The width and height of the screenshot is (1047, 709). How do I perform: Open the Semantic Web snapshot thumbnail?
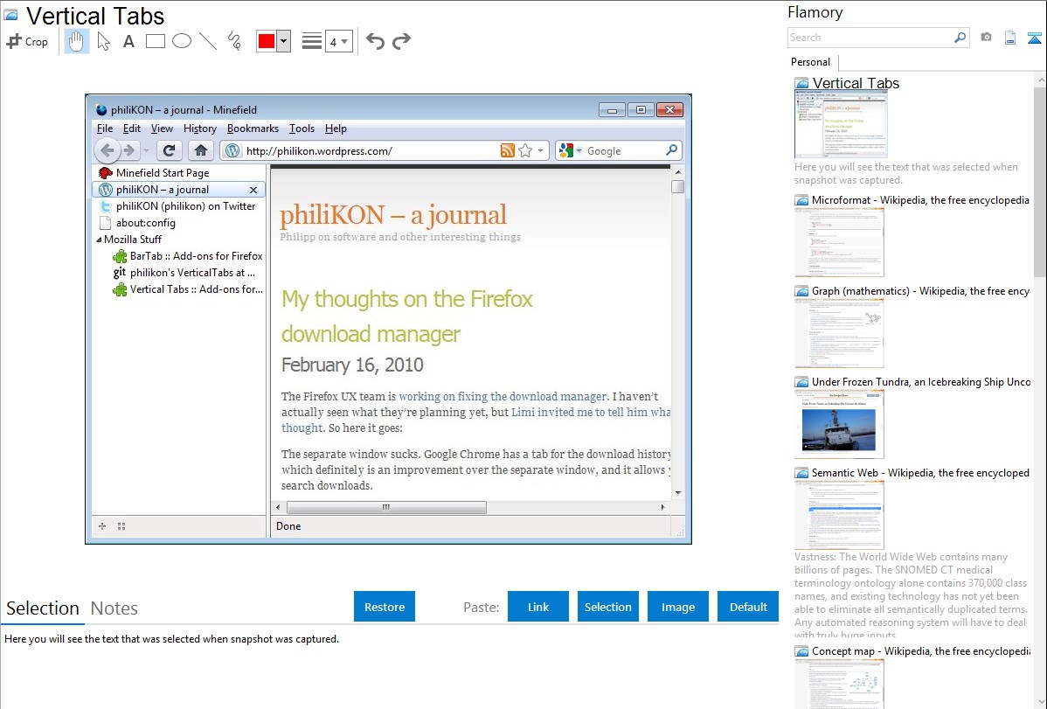(x=839, y=515)
